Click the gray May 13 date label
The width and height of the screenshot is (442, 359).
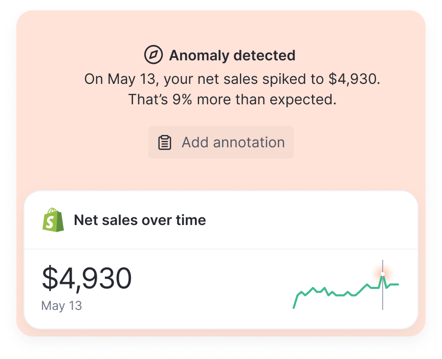point(61,306)
